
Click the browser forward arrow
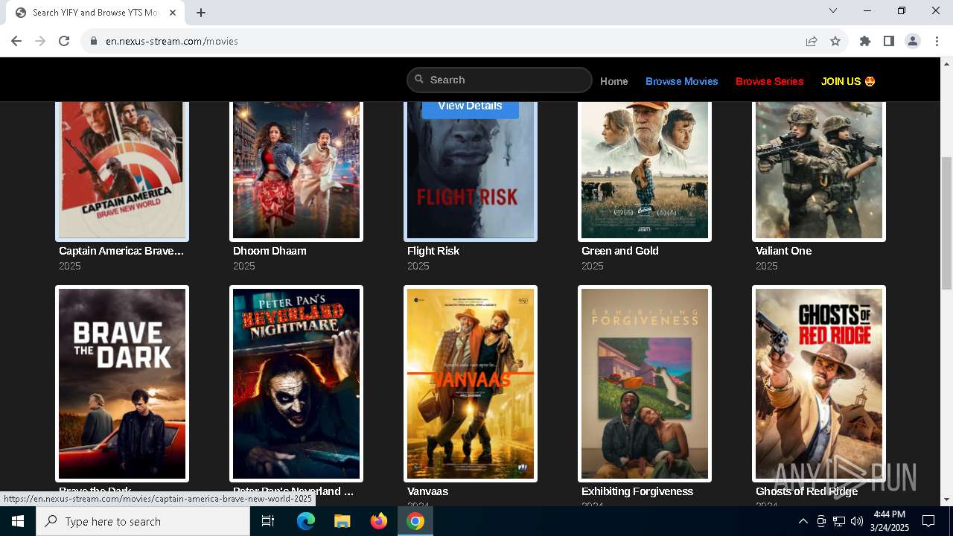point(40,41)
